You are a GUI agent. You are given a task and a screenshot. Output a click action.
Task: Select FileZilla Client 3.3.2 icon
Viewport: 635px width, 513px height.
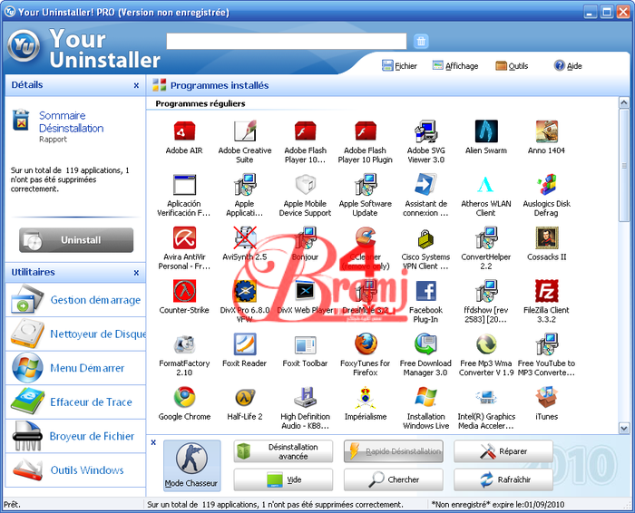point(546,291)
